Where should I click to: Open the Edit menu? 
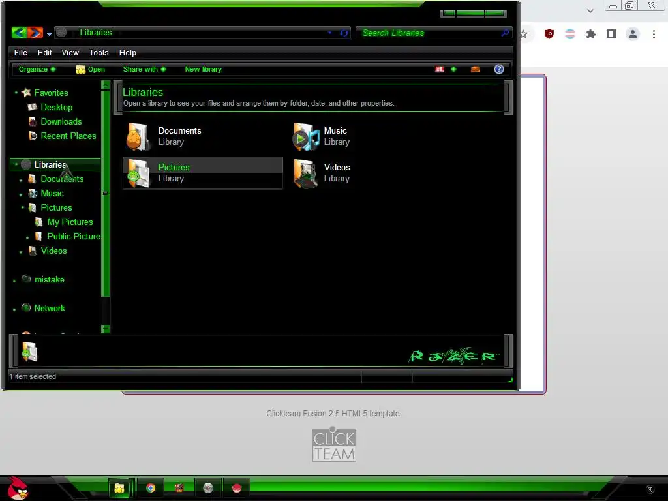(44, 52)
